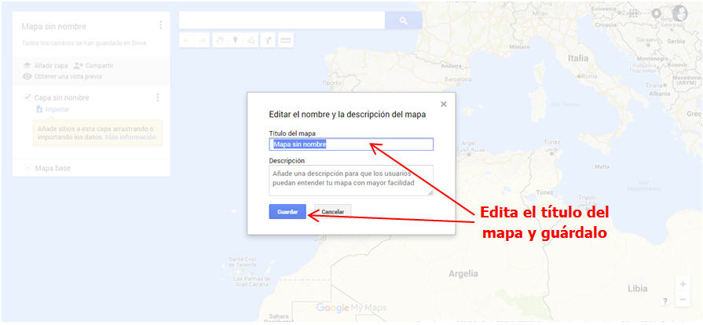Select the draw line tool
703x325 pixels.
(x=251, y=40)
